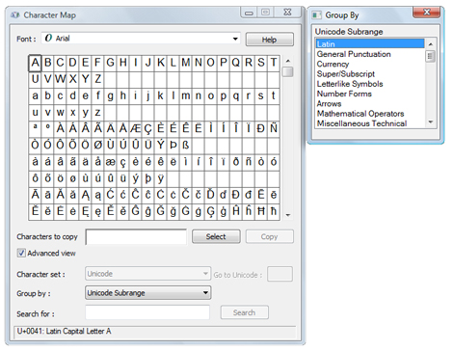Select Latin in the Unicode Subrange list
The height and width of the screenshot is (351, 453).
(x=370, y=43)
